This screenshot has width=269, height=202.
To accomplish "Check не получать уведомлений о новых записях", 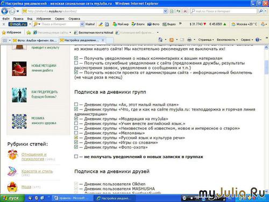I will click(x=76, y=156).
